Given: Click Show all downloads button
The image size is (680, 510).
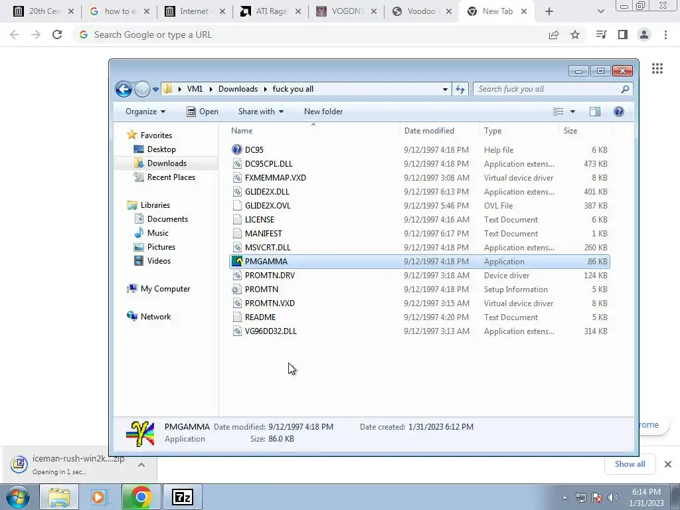Looking at the screenshot, I should click(x=630, y=464).
